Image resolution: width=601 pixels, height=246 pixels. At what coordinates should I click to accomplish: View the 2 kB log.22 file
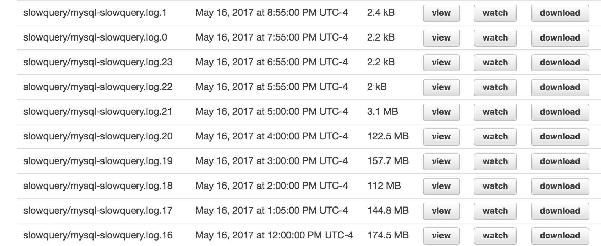441,87
